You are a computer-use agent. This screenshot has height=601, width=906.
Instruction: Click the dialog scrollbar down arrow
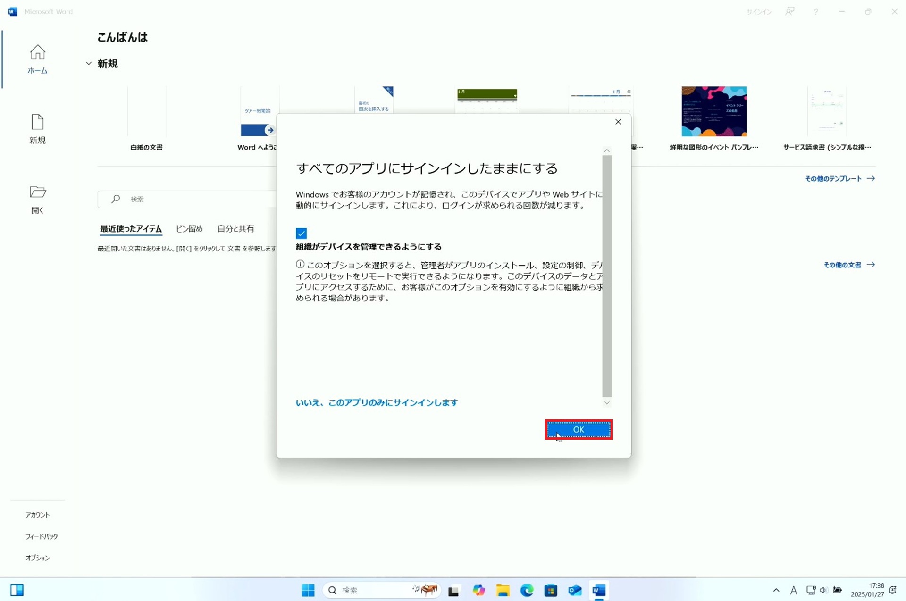pyautogui.click(x=607, y=403)
